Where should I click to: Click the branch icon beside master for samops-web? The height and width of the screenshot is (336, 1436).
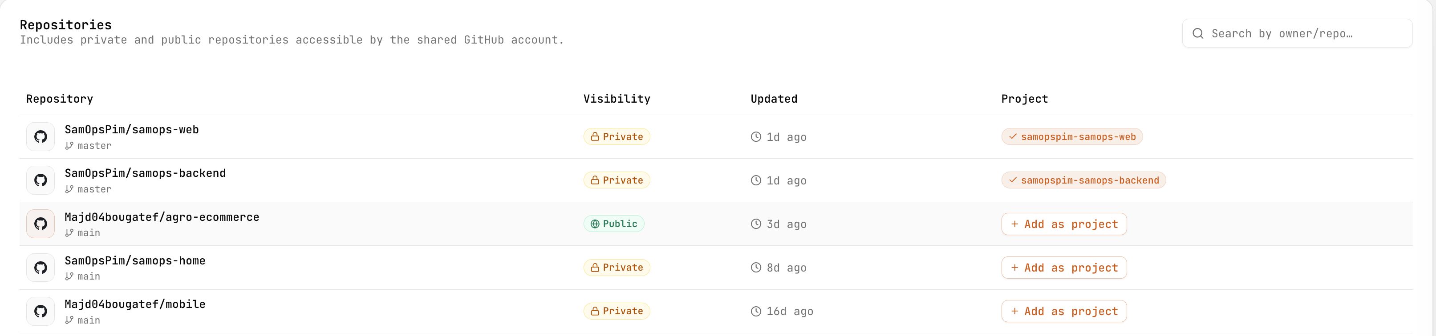click(x=69, y=146)
